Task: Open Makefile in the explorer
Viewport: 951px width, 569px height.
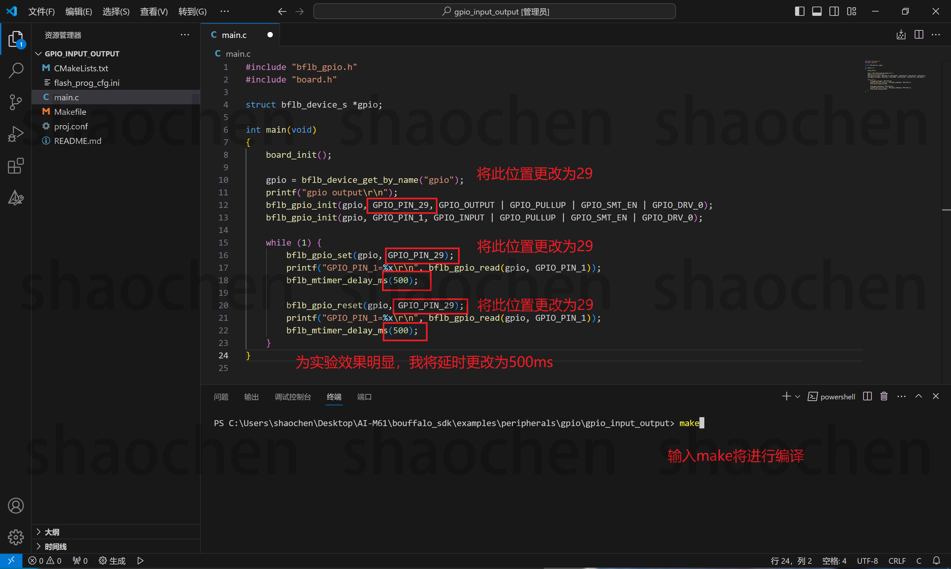Action: pyautogui.click(x=116, y=112)
